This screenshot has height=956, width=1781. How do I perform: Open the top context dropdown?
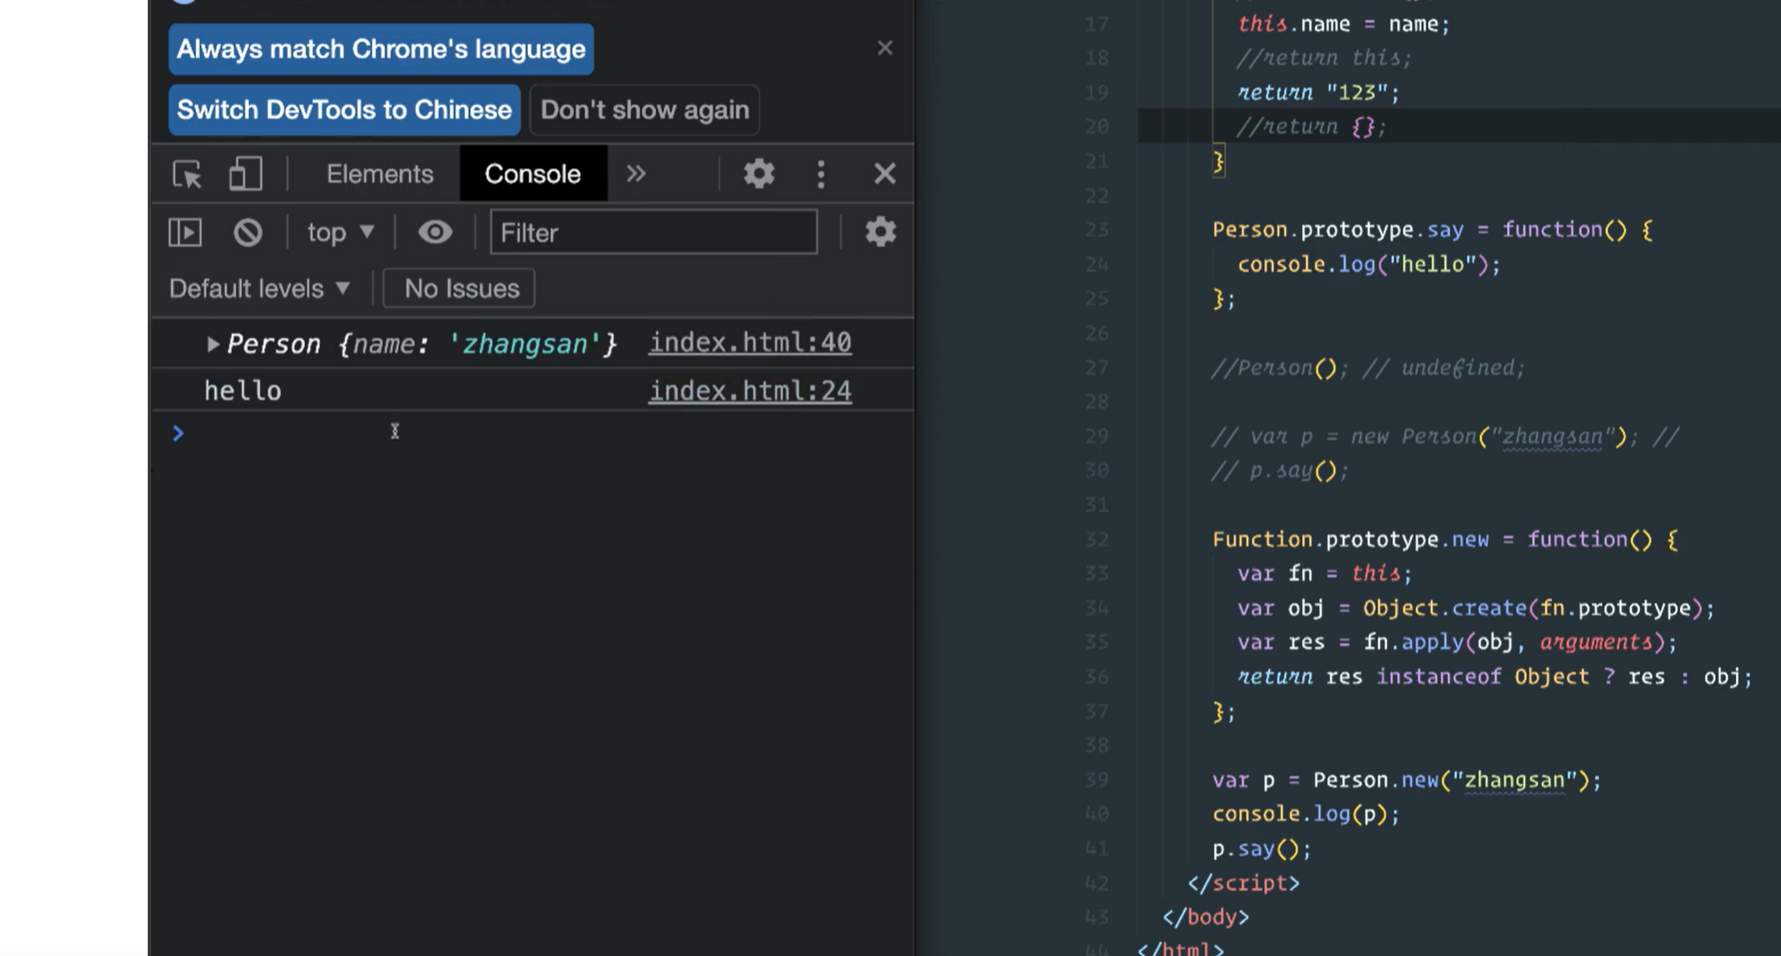pos(341,233)
